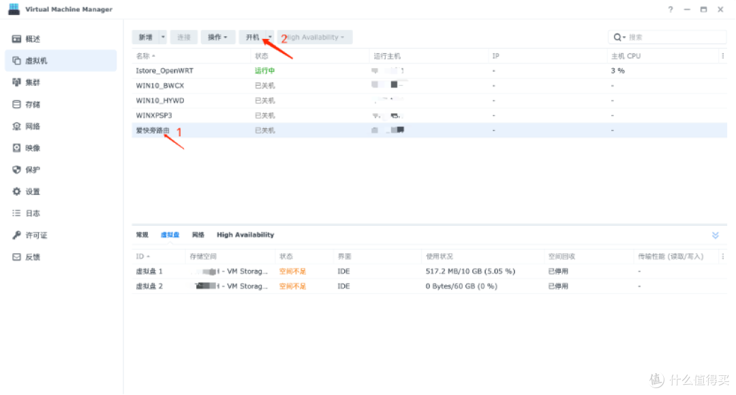Click 517.2 MB/10 GB usage value
This screenshot has width=736, height=395.
[x=470, y=272]
